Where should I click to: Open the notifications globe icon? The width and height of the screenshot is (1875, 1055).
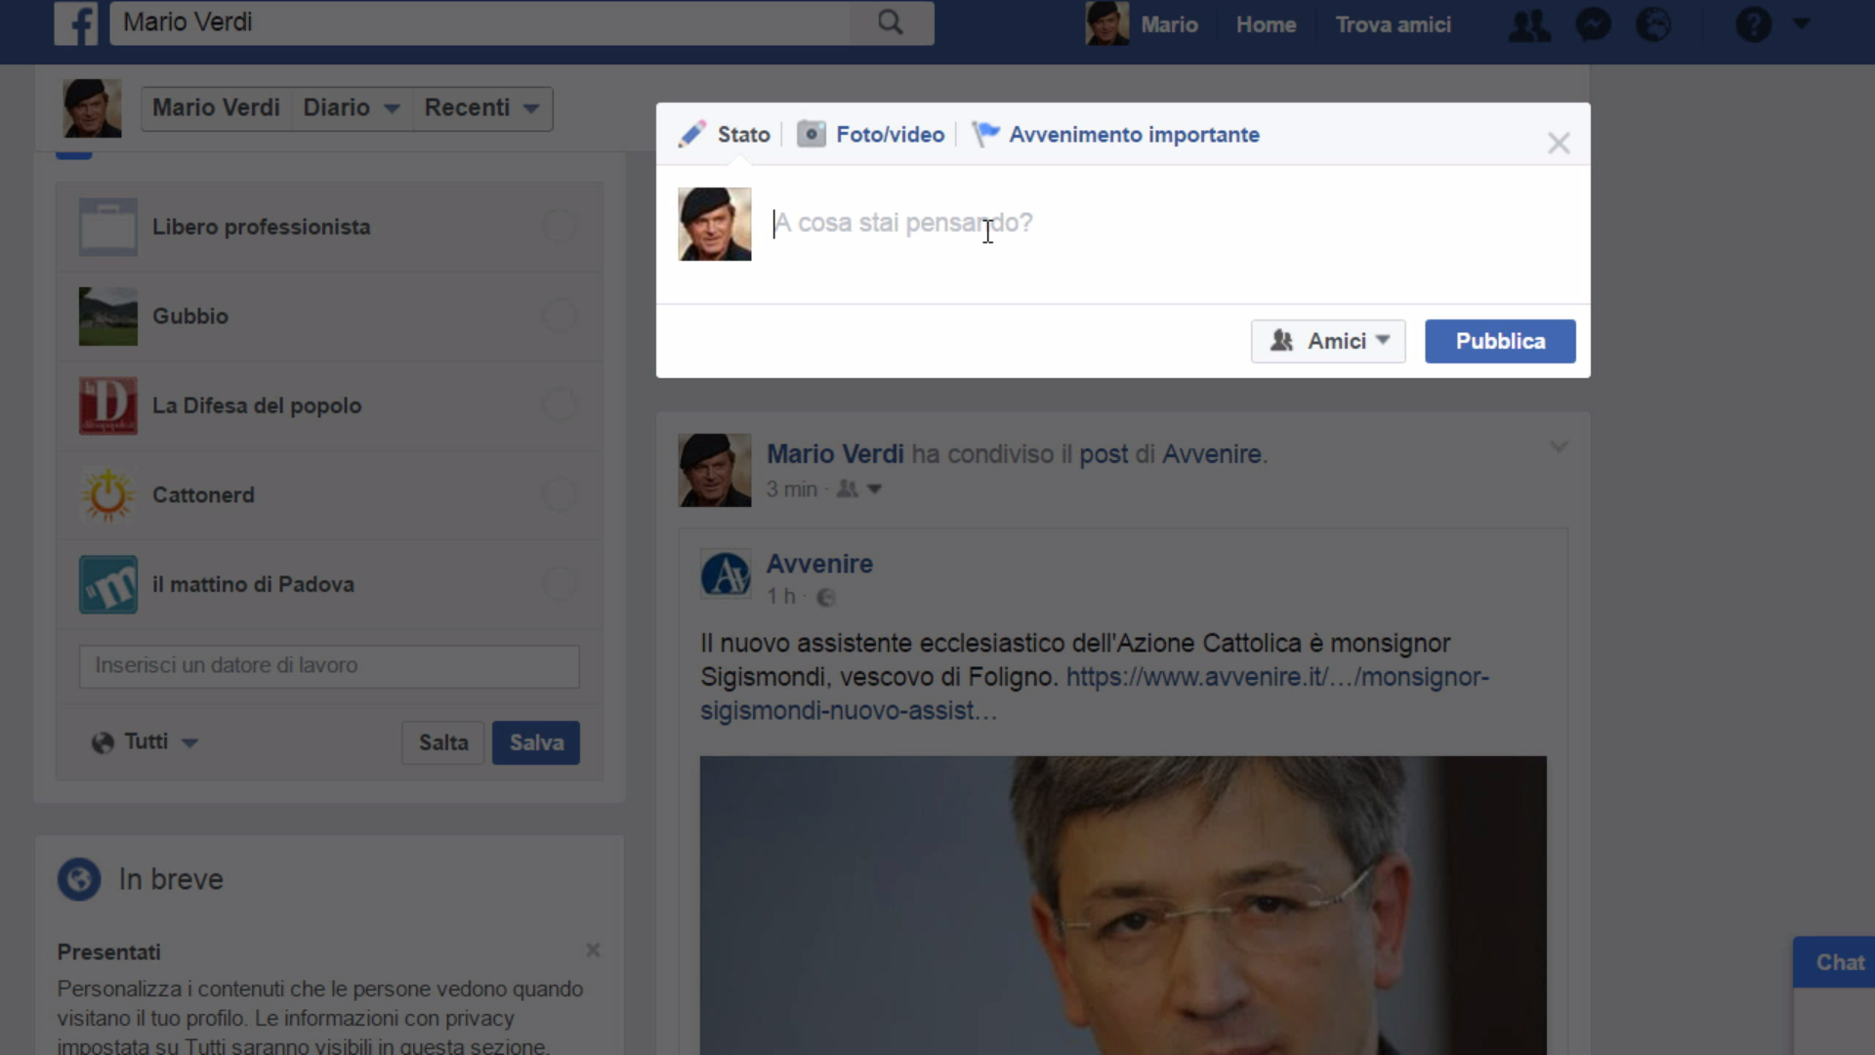point(1653,24)
